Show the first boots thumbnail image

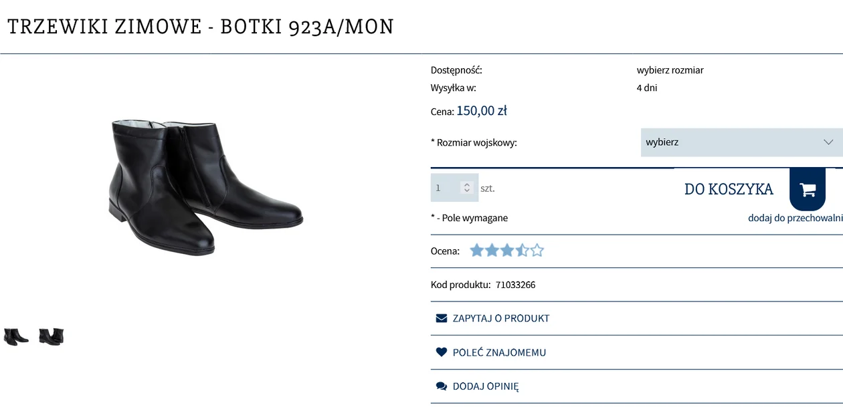[16, 336]
